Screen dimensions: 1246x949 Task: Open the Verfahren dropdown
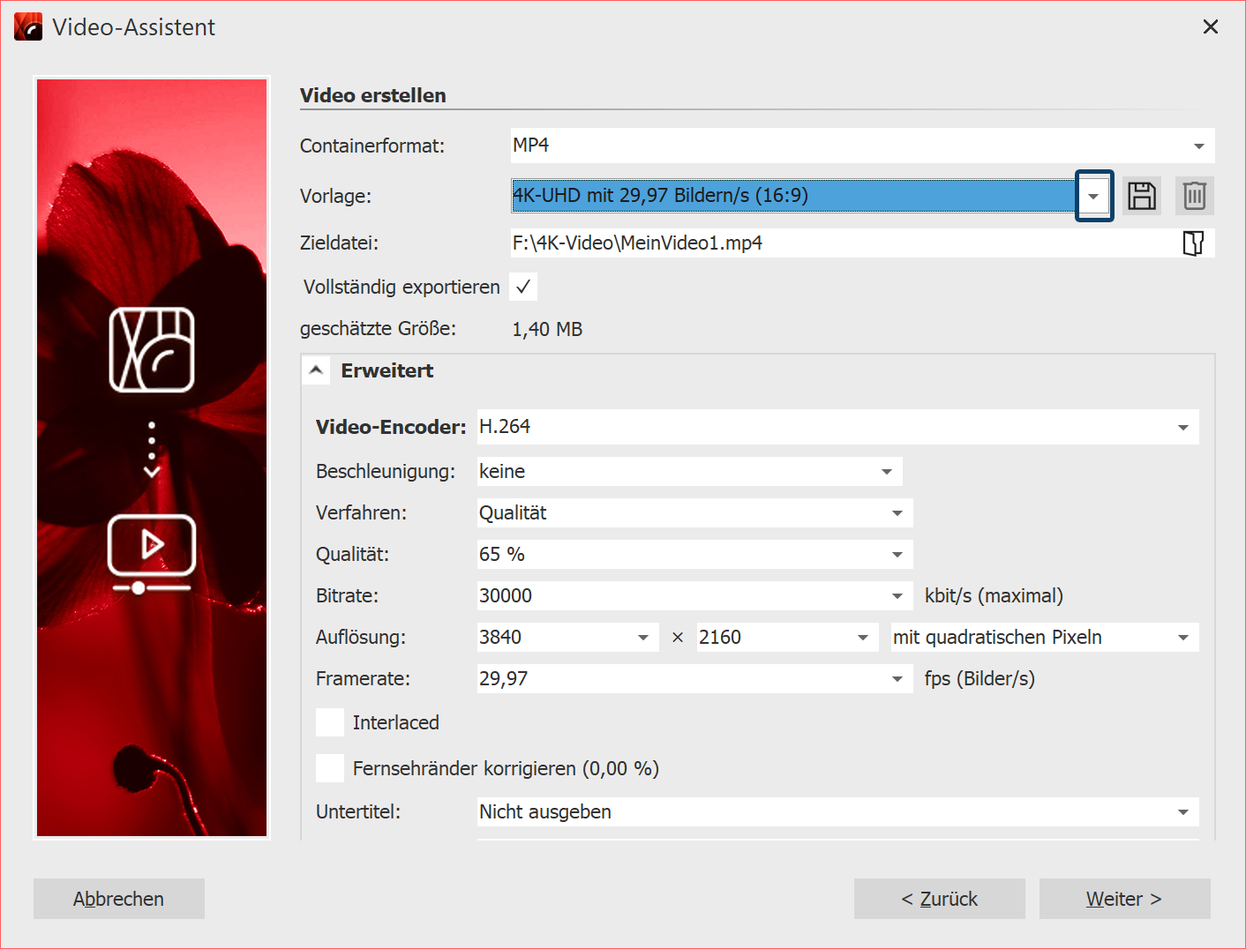[898, 512]
